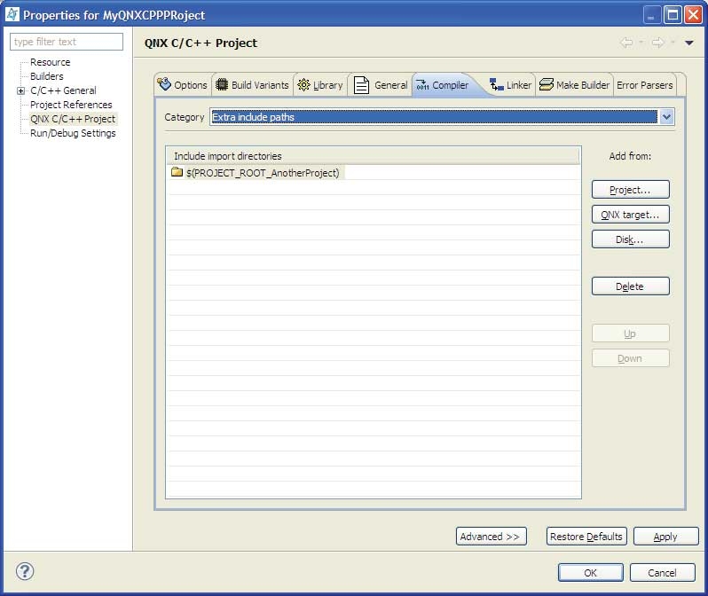Select QNX C/C++ Project in the tree
Image resolution: width=708 pixels, height=596 pixels.
[73, 119]
